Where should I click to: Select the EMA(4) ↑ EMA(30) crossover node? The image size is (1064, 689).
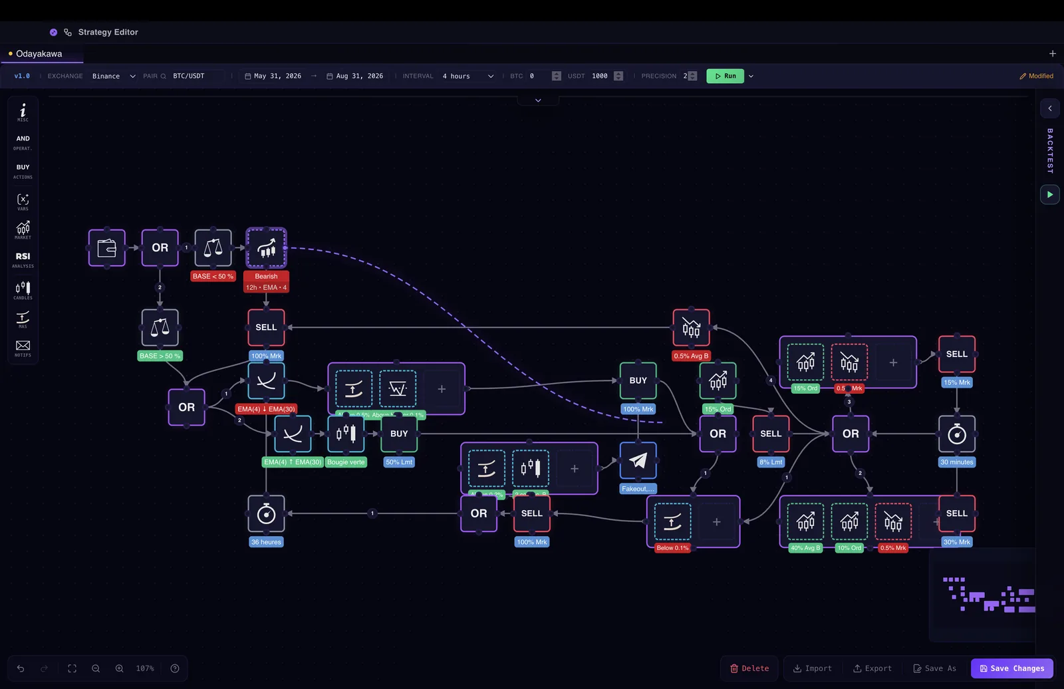293,434
